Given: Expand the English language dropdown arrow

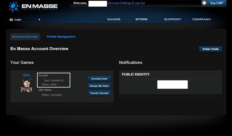Looking at the screenshot, I should point(39,20).
